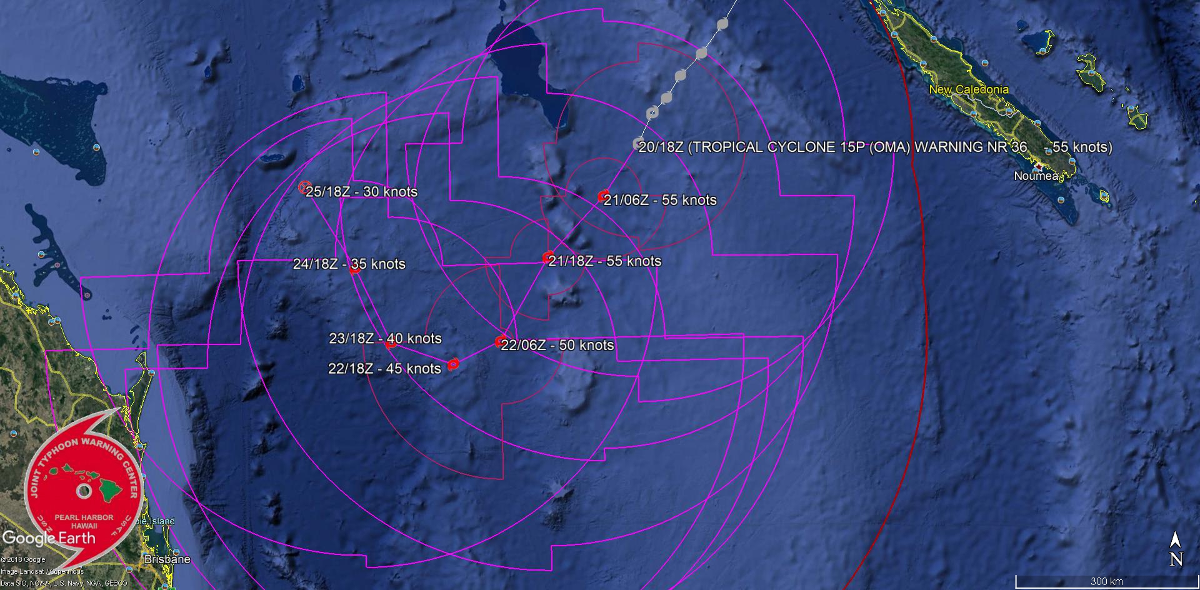Click the '23/18Z - 40 knots' label
Viewport: 1200px width, 590px height.
386,338
